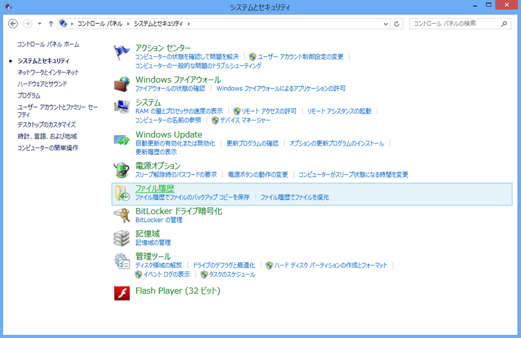Open the Windows Update arrows icon
The width and height of the screenshot is (521, 338).
pos(121,140)
